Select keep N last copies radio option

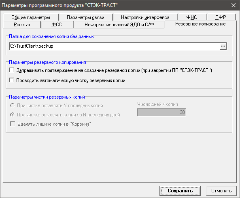[x=13, y=105]
